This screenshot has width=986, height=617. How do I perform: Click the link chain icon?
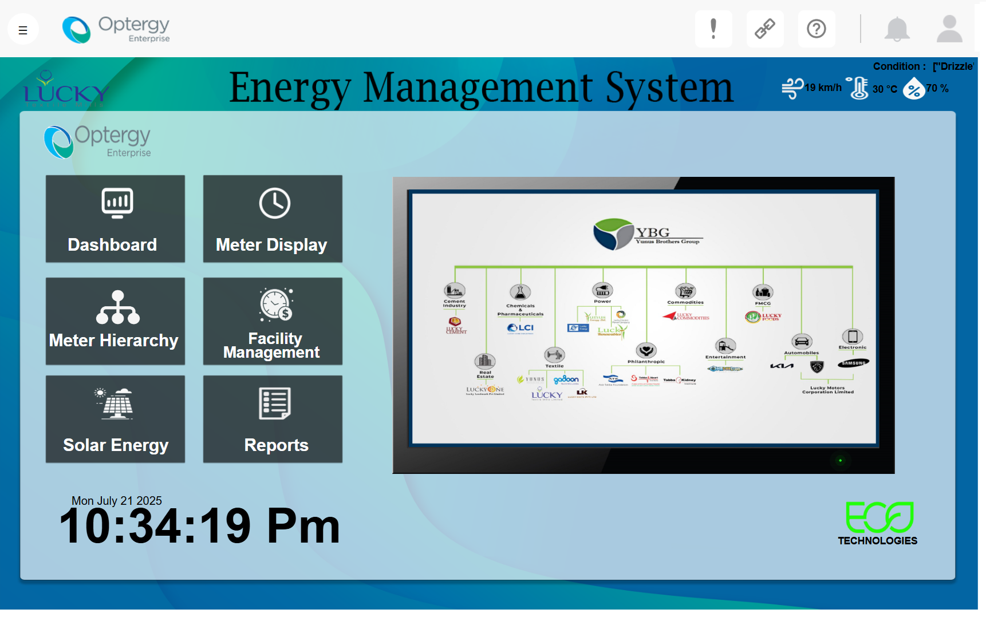[764, 29]
